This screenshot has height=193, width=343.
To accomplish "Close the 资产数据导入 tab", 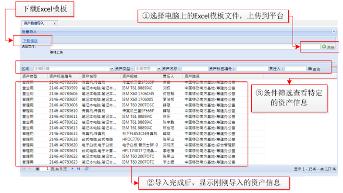I will tap(54, 24).
